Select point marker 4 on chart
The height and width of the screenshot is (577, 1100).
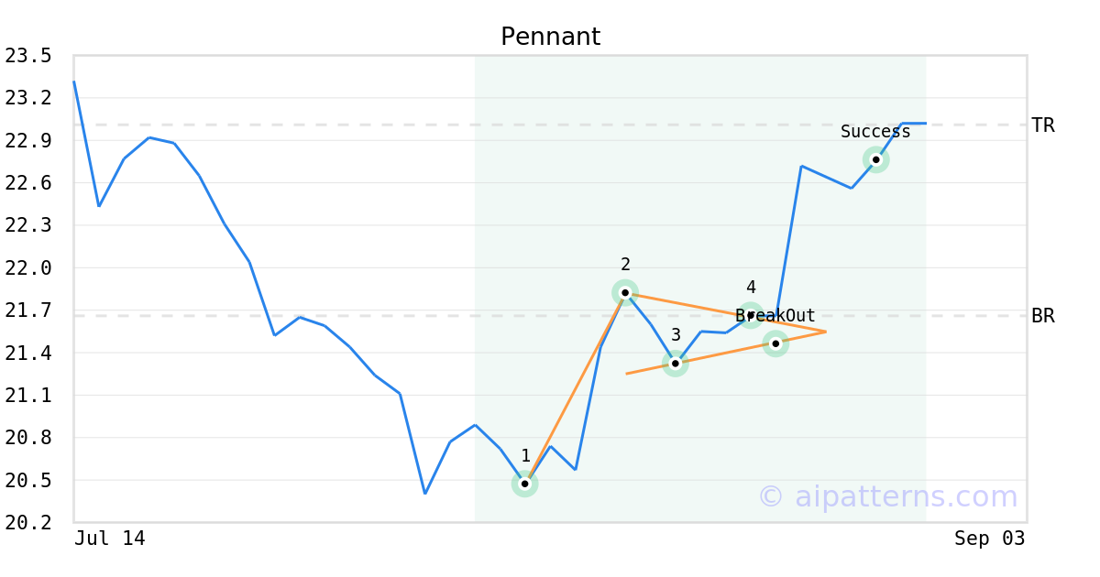751,315
